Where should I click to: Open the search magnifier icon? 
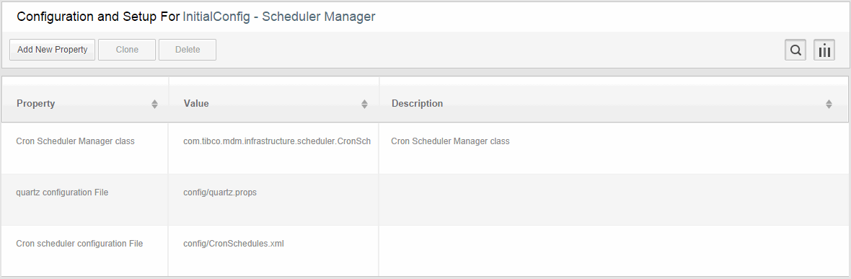pyautogui.click(x=795, y=50)
